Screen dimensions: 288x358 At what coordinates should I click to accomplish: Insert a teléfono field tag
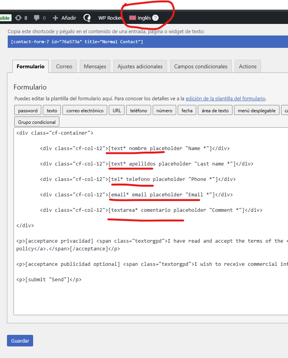pos(138,110)
